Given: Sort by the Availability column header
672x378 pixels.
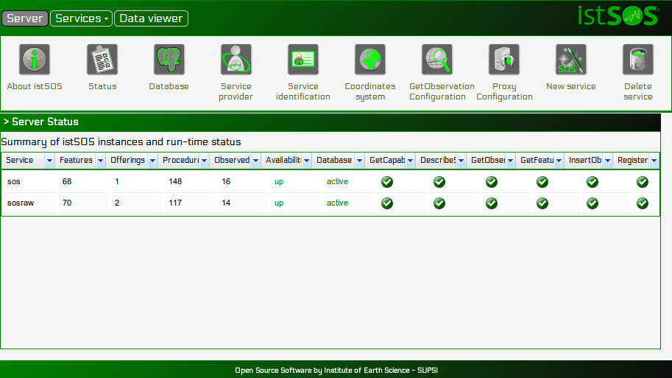Looking at the screenshot, I should 283,160.
